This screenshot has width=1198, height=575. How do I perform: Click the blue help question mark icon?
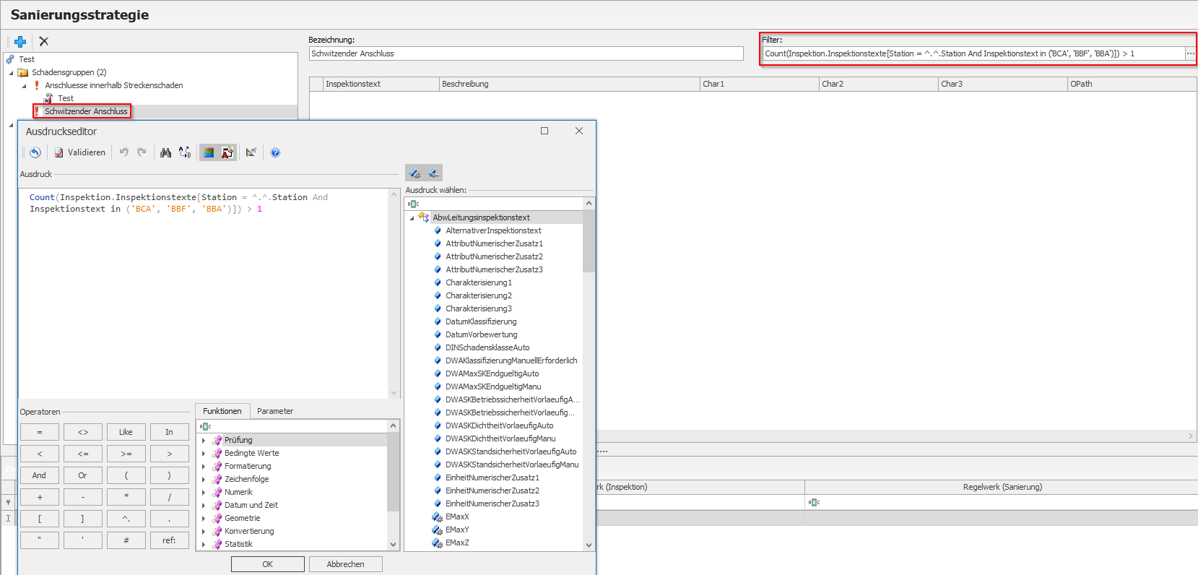(x=275, y=152)
